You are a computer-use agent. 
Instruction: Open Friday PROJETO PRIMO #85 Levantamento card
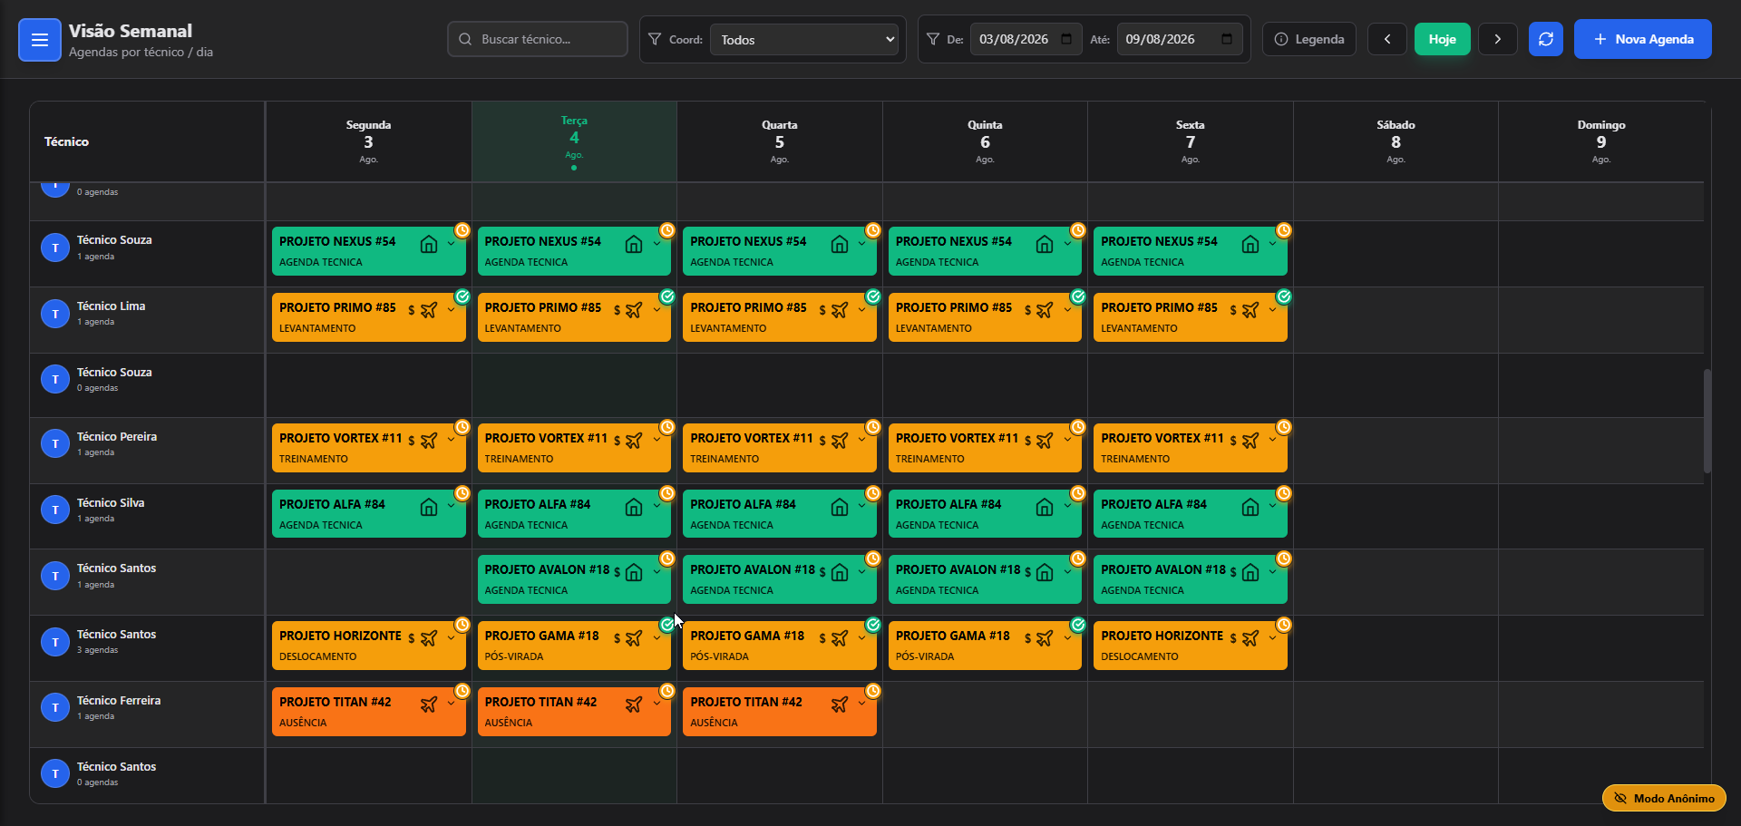(x=1191, y=317)
